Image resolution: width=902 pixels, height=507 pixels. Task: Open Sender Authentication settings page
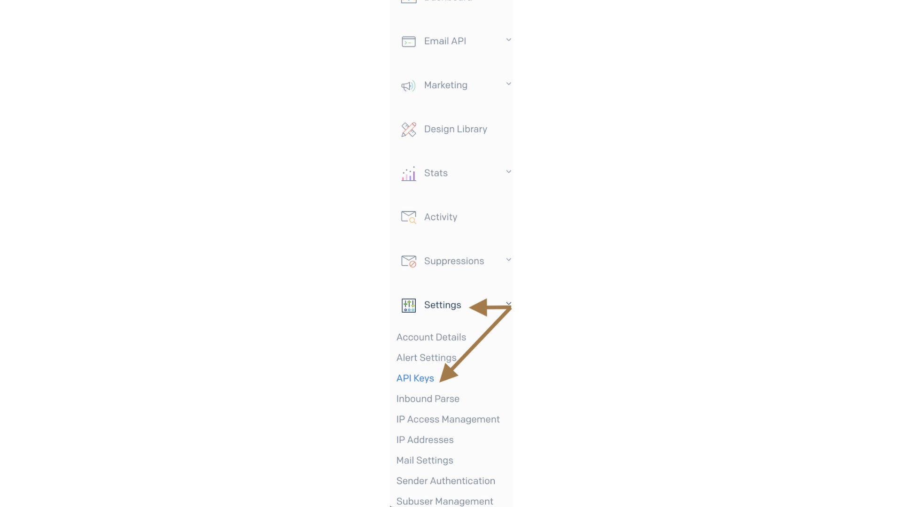(445, 481)
